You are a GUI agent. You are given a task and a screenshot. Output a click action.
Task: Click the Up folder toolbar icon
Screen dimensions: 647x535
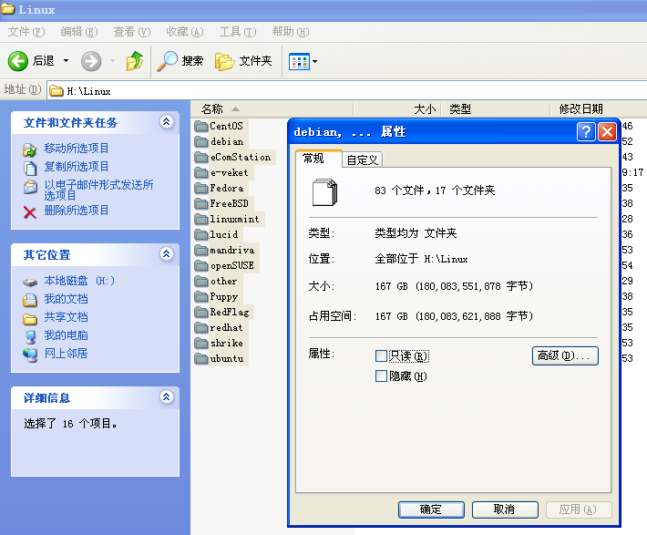[x=135, y=61]
